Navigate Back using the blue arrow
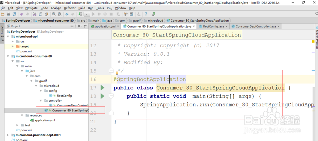Screen dimensions: 318x141 click(x=67, y=14)
